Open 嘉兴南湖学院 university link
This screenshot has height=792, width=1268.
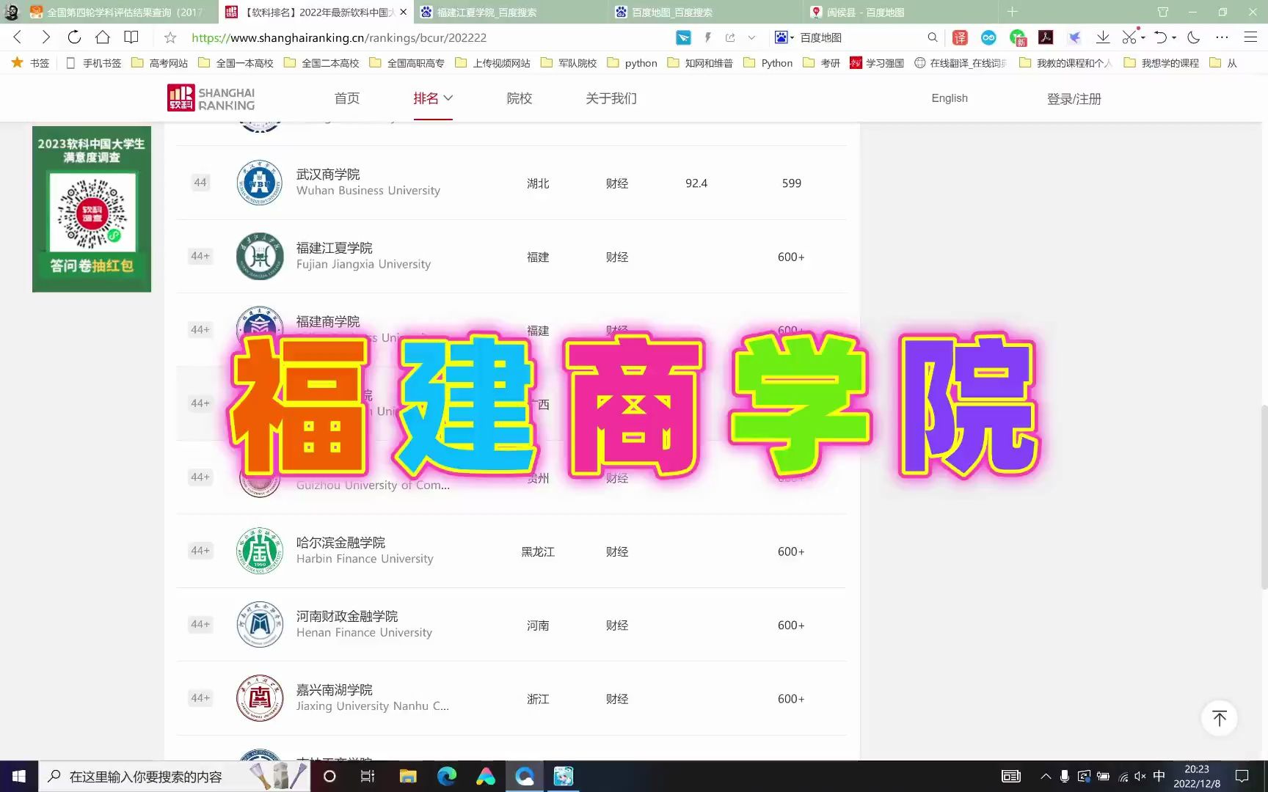point(335,690)
